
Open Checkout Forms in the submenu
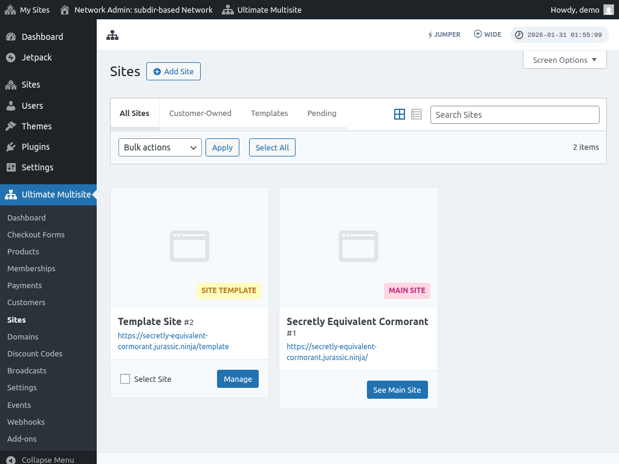pos(36,235)
